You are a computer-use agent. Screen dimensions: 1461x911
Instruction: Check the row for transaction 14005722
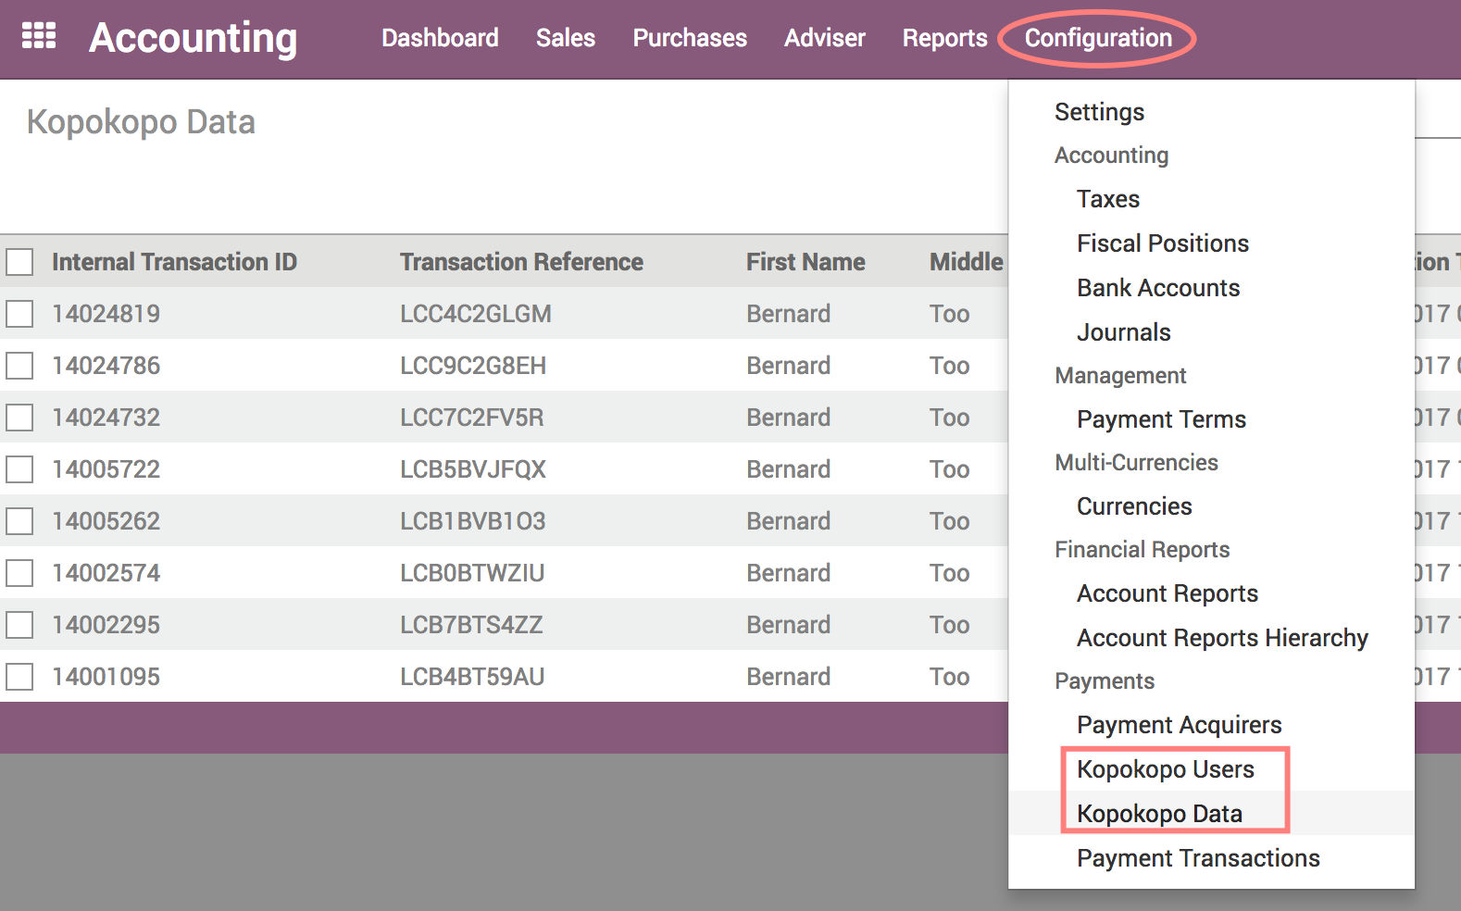tap(19, 469)
